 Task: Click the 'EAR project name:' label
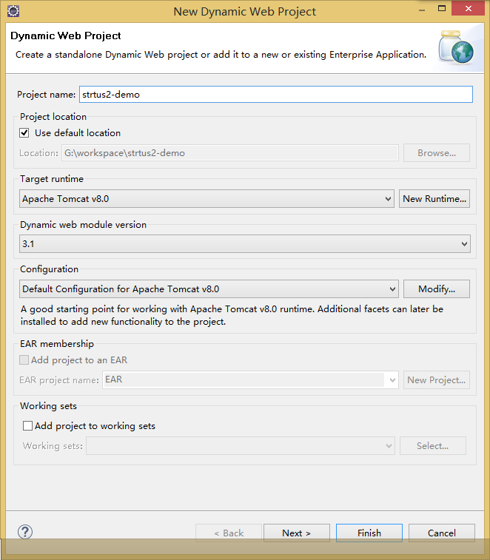59,380
